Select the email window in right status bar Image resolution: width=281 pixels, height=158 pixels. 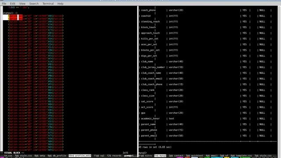click(x=212, y=156)
